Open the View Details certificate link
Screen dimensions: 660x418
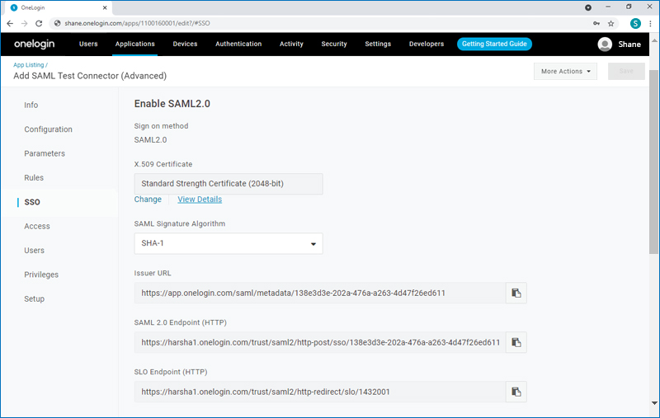click(x=200, y=200)
